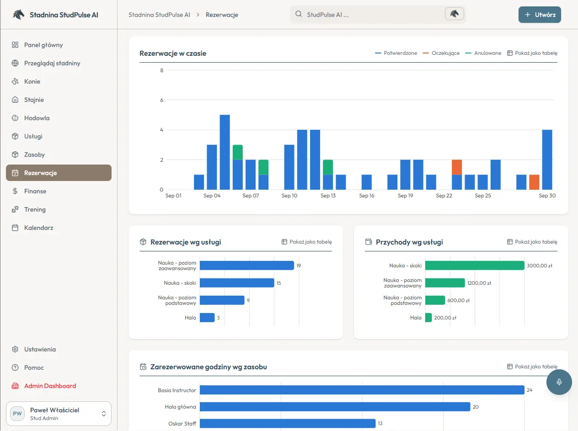This screenshot has height=431, width=578.
Task: Click the gear icon next to Ustawienia
Action: [x=15, y=349]
